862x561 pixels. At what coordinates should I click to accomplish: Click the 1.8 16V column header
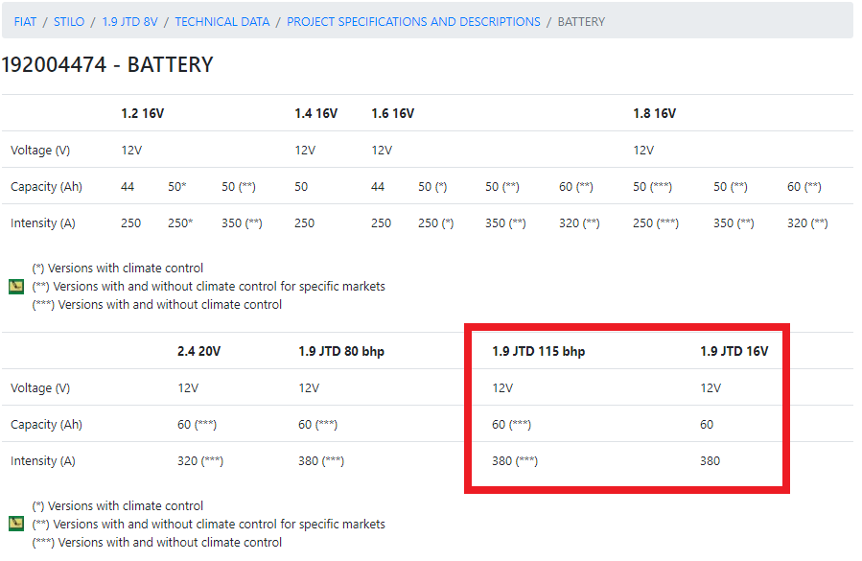(654, 113)
